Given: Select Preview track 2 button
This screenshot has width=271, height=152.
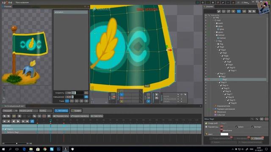Looking at the screenshot, I should [x=77, y=101].
